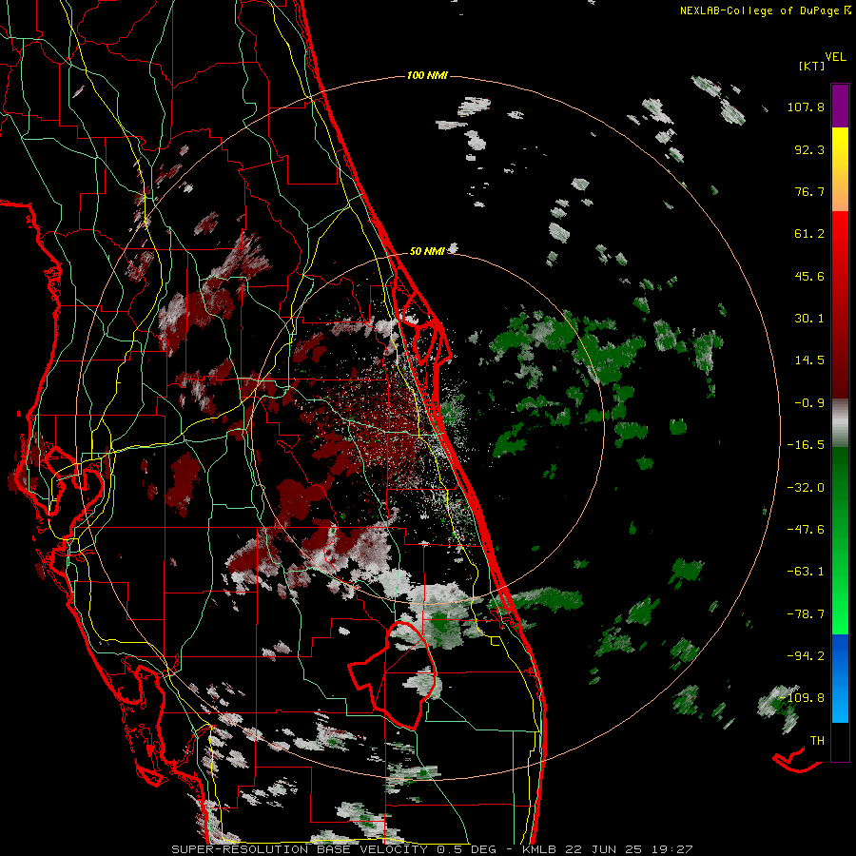This screenshot has width=856, height=856.
Task: Pick the purple segment of velocity color bar
Action: 840,107
